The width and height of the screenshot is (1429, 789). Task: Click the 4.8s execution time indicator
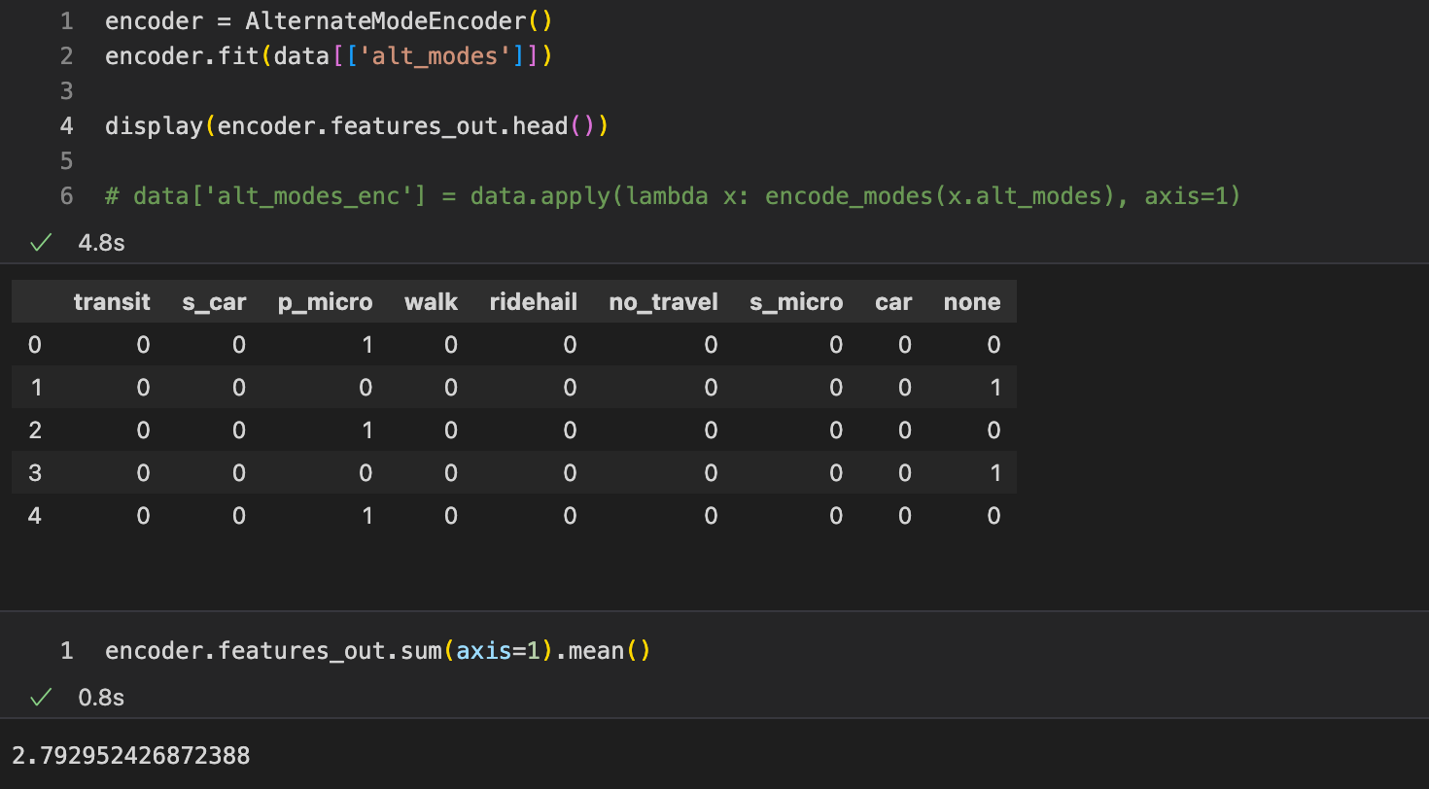coord(101,242)
